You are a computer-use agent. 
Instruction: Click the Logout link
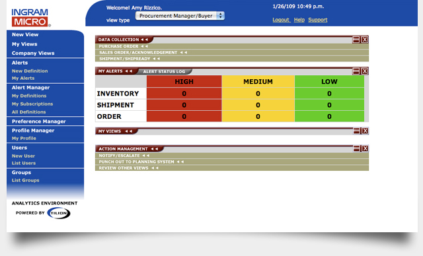pos(282,20)
